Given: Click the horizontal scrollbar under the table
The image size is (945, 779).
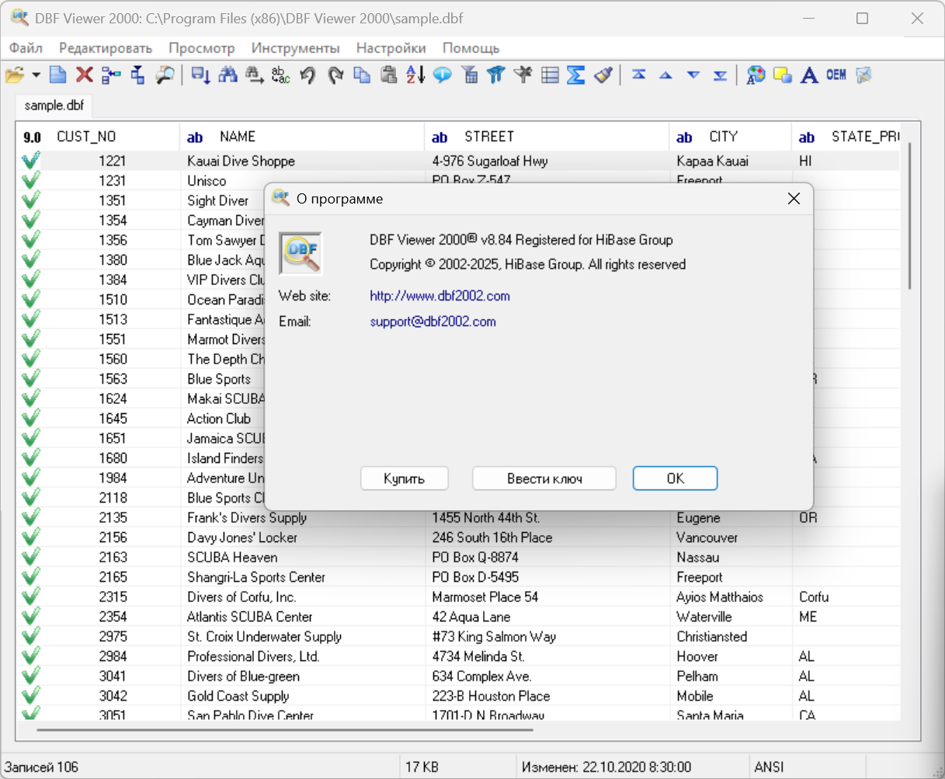Looking at the screenshot, I should point(284,730).
